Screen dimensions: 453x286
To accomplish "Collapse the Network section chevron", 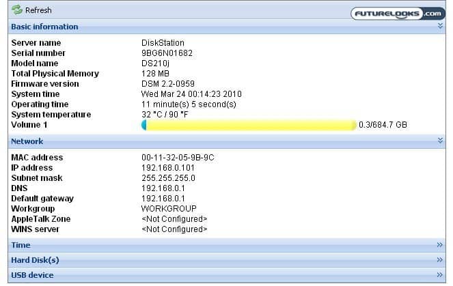I will point(440,141).
